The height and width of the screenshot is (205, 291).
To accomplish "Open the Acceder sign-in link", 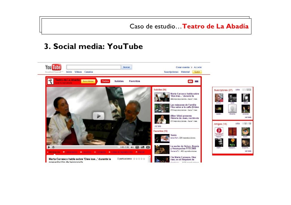I will pos(198,67).
